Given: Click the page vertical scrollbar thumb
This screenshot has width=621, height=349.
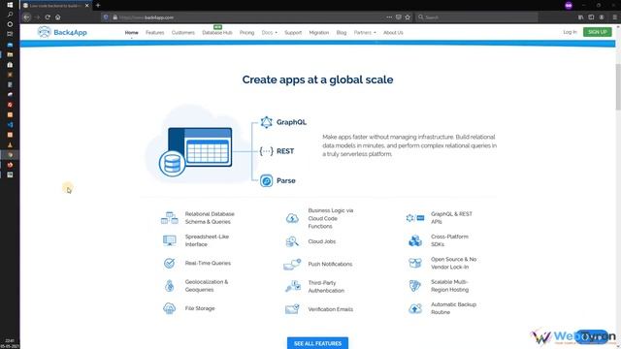Looking at the screenshot, I should 618,86.
